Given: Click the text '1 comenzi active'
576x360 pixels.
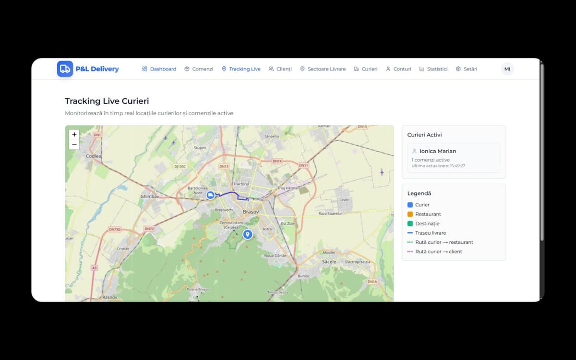Looking at the screenshot, I should 431,160.
